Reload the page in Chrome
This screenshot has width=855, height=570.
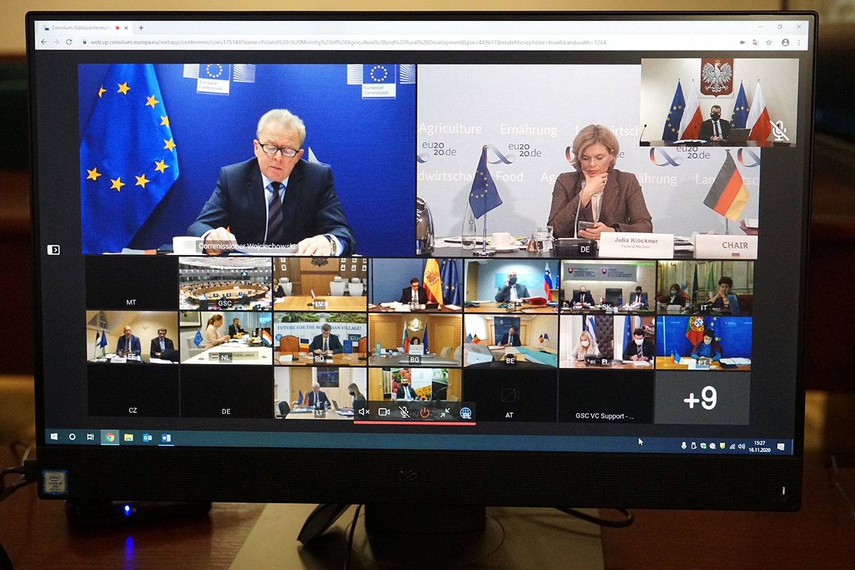69,42
